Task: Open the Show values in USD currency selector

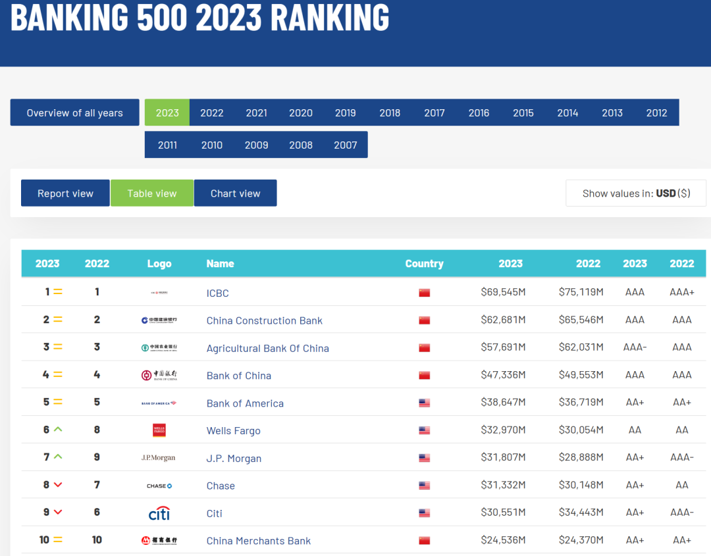Action: click(636, 193)
